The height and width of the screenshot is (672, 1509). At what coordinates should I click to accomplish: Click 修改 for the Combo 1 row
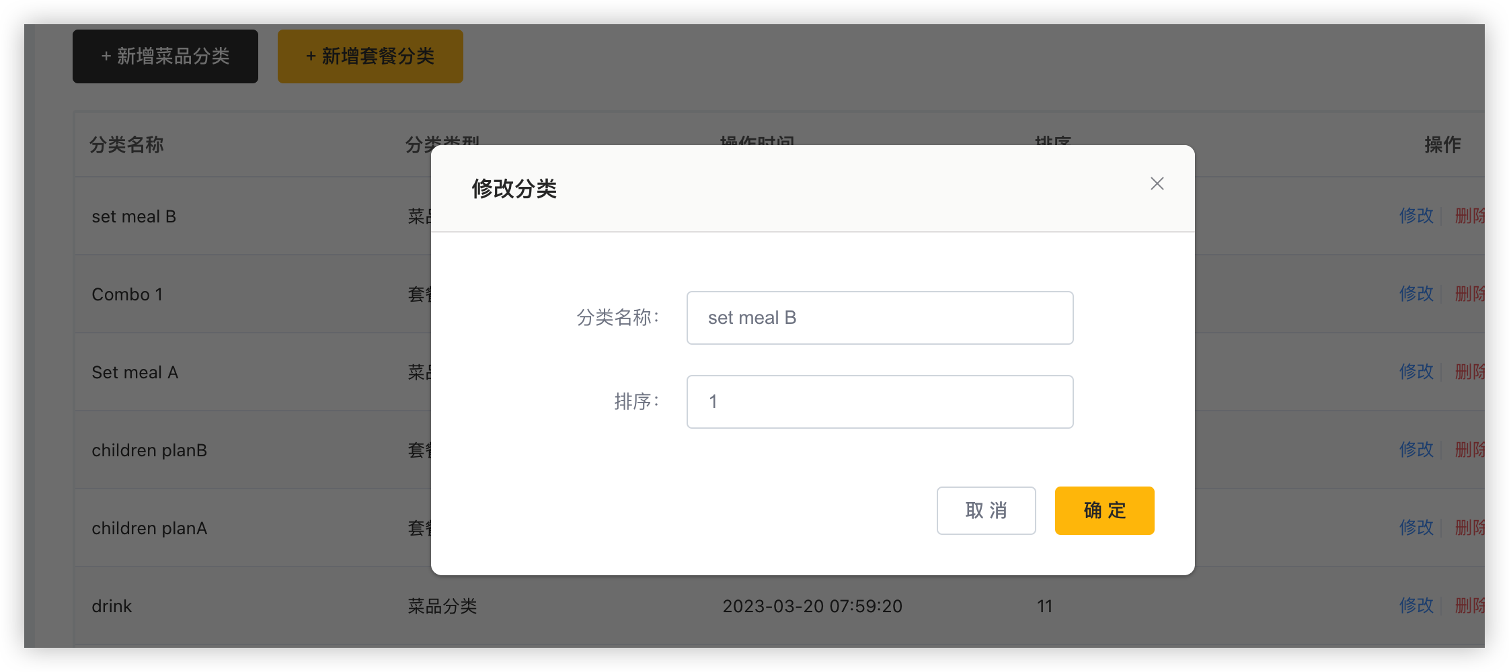[x=1416, y=294]
